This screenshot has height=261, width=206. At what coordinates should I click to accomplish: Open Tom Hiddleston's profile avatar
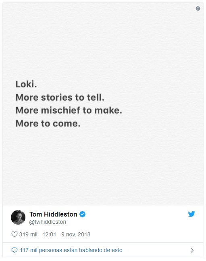18,217
